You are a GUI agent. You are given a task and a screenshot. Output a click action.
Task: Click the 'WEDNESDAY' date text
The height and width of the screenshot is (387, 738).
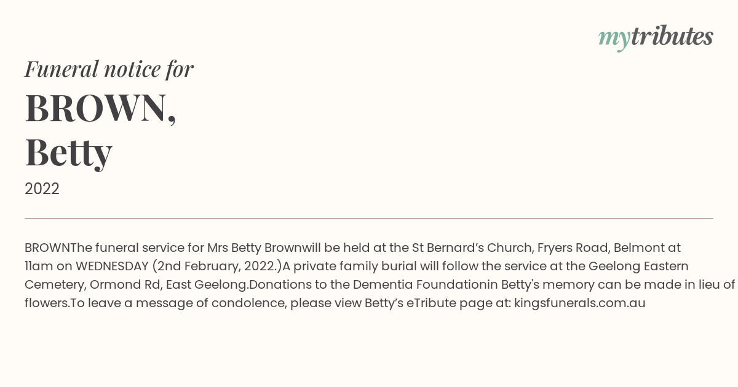click(x=112, y=266)
